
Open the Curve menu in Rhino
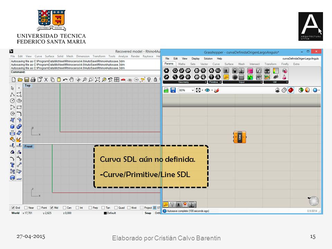[38, 56]
